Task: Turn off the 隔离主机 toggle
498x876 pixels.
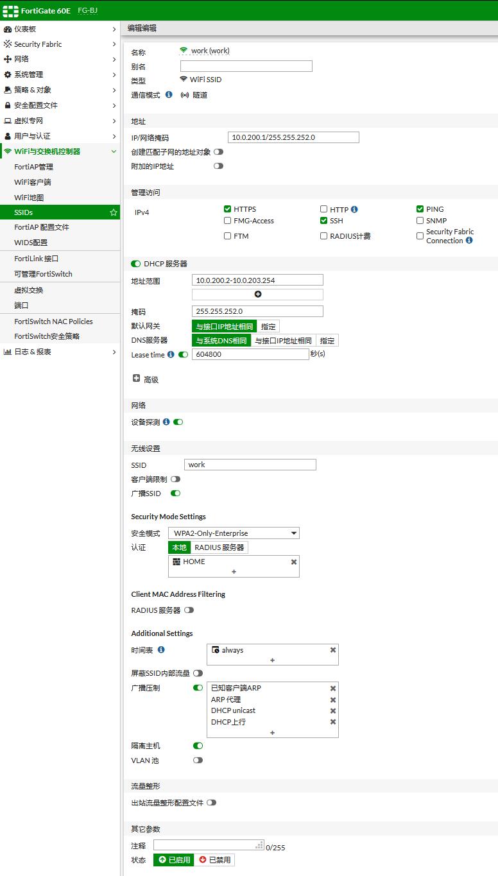Action: 198,746
